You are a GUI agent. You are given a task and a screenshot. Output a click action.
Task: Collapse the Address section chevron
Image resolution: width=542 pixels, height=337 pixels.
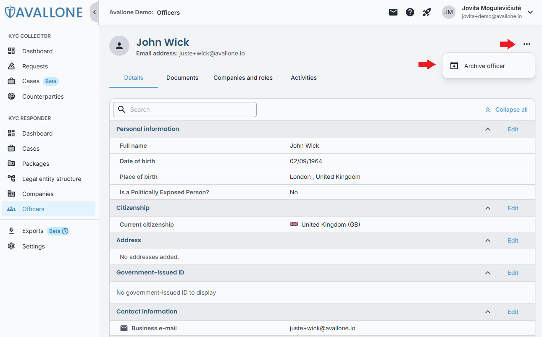coord(488,240)
